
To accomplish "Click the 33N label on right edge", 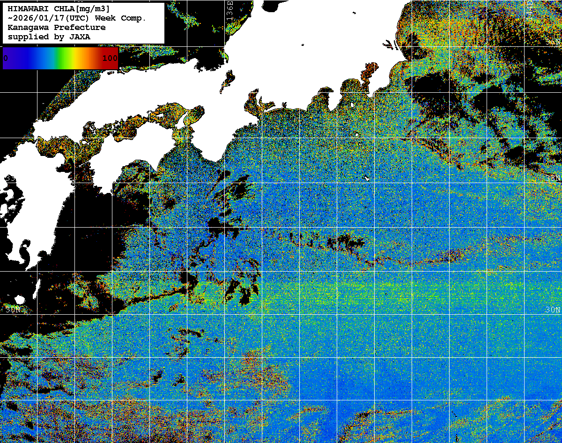I will (554, 178).
